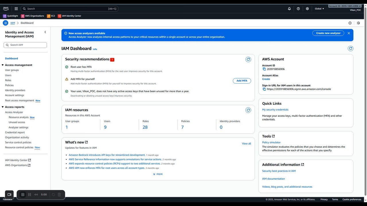Click the recorder camera icon
Viewport: 367px width, 206px height.
[x=9, y=195]
